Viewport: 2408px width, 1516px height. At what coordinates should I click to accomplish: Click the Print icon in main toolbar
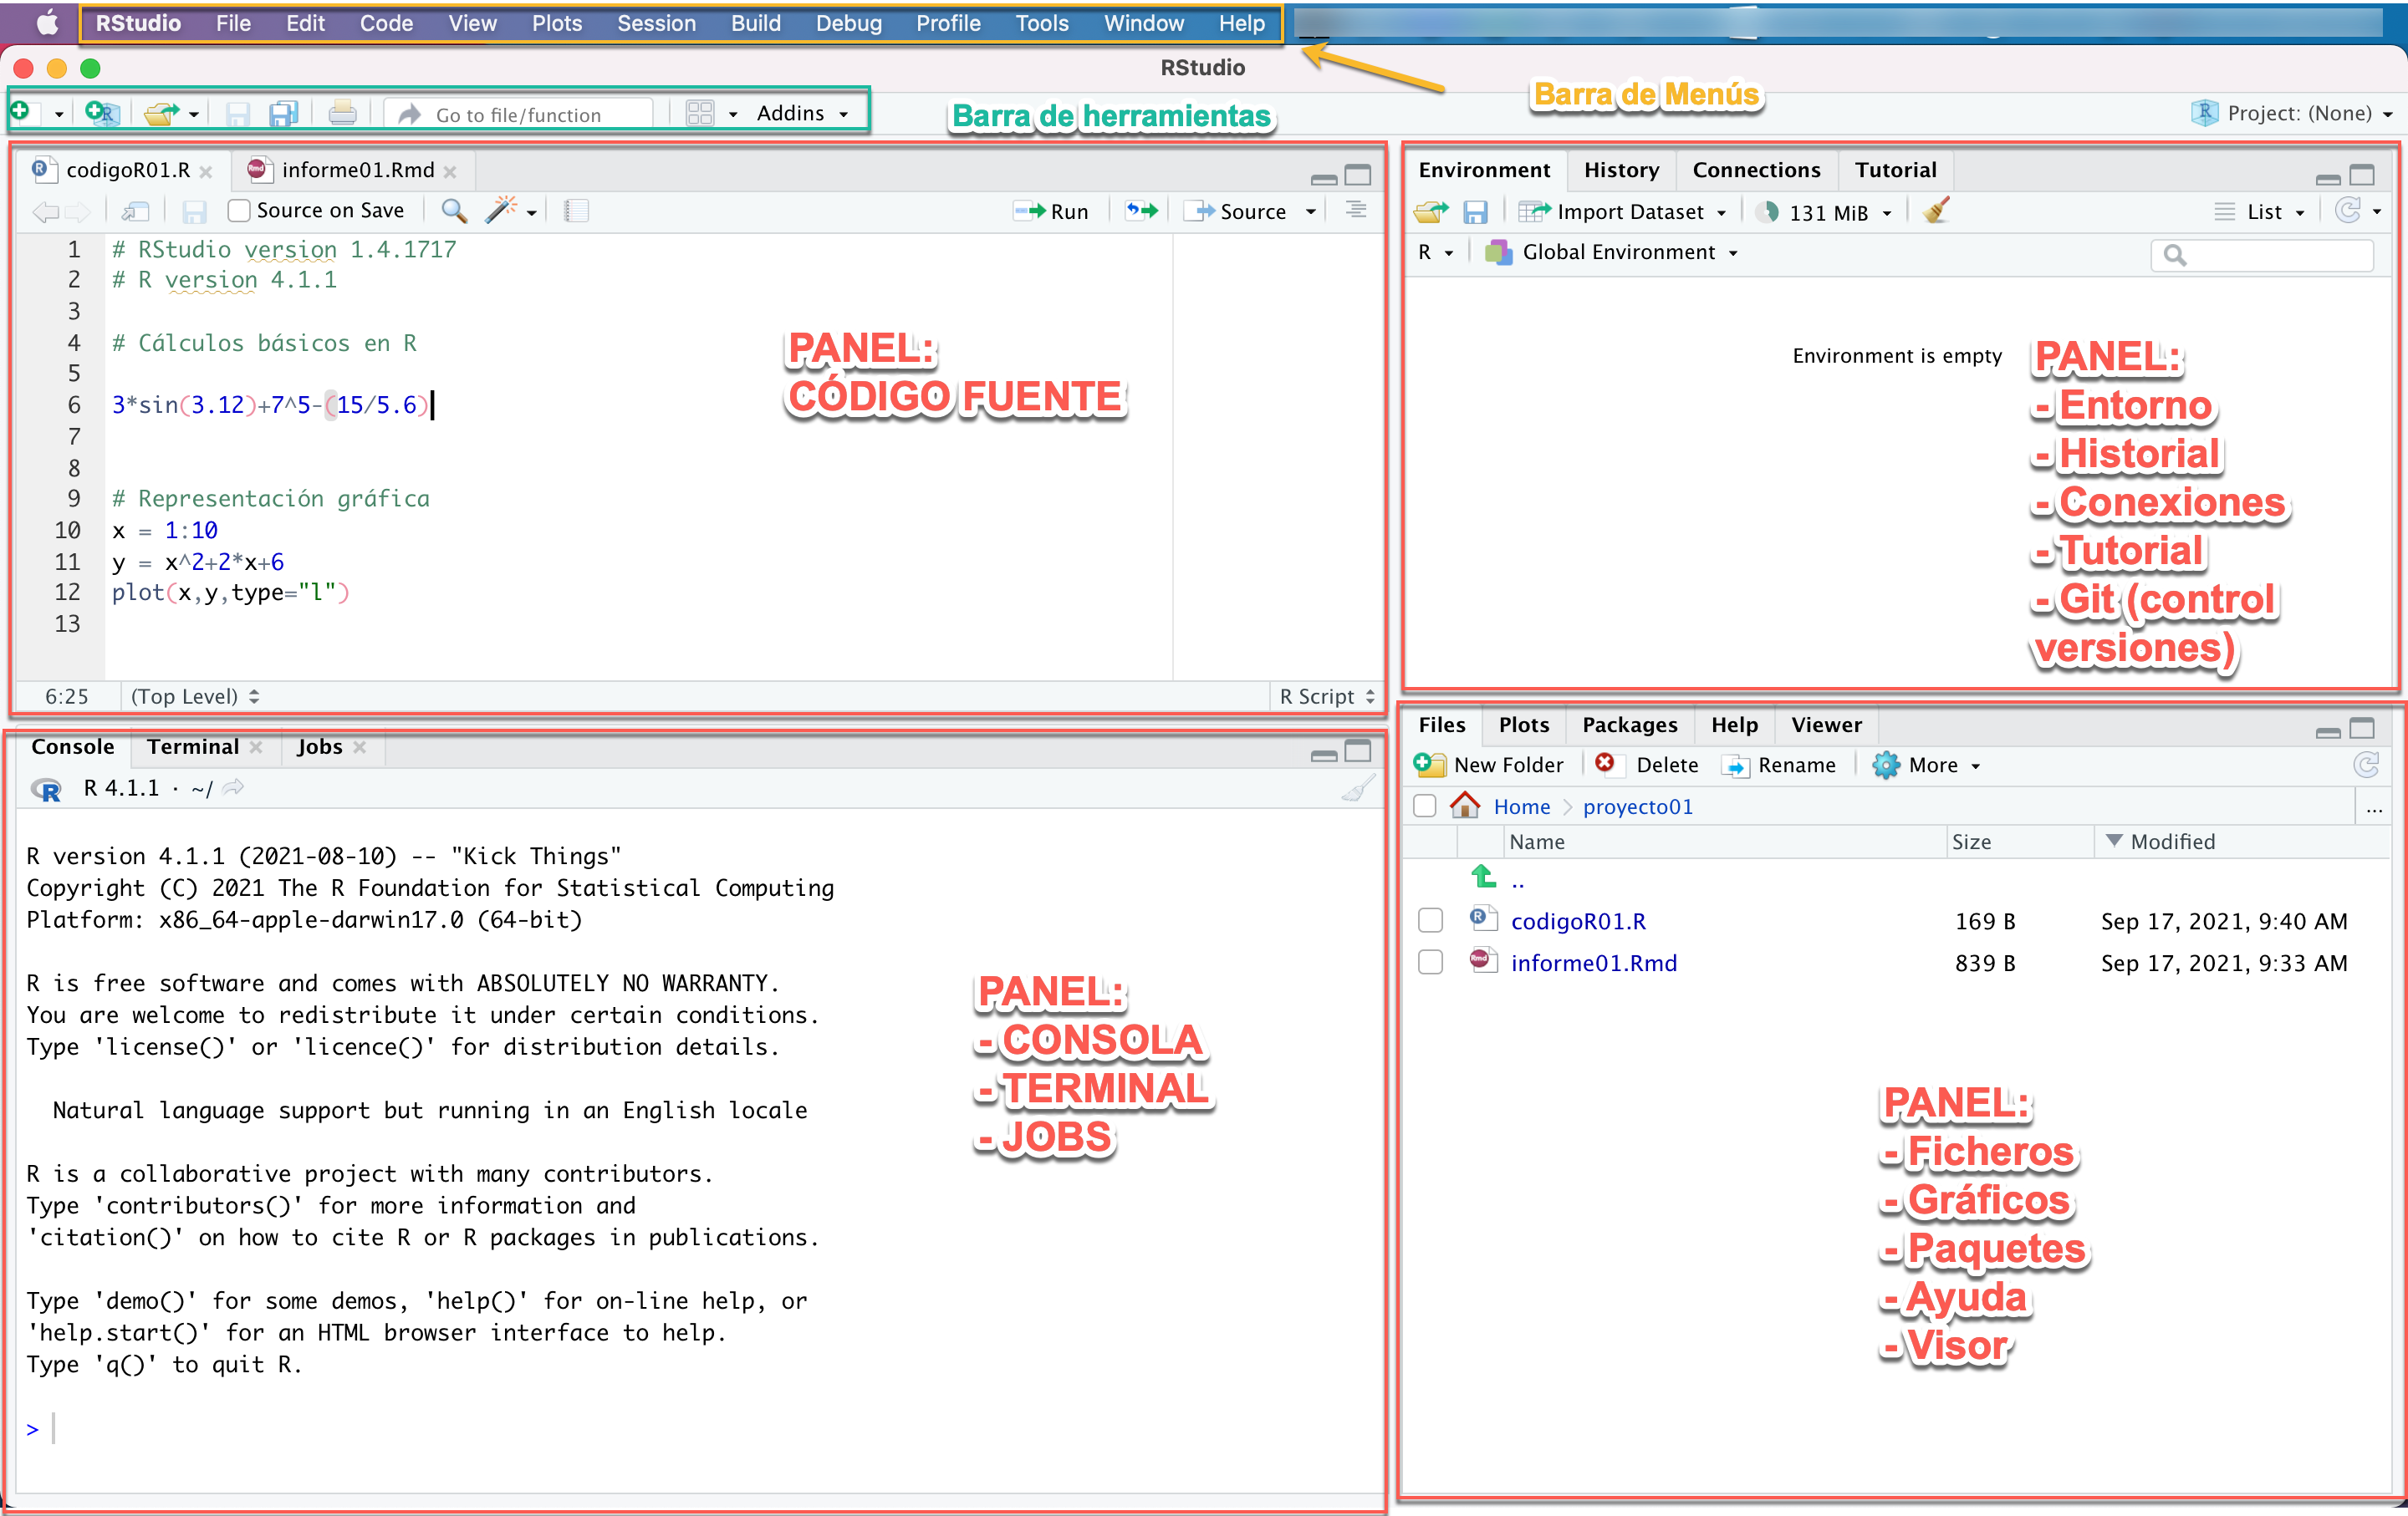[342, 113]
